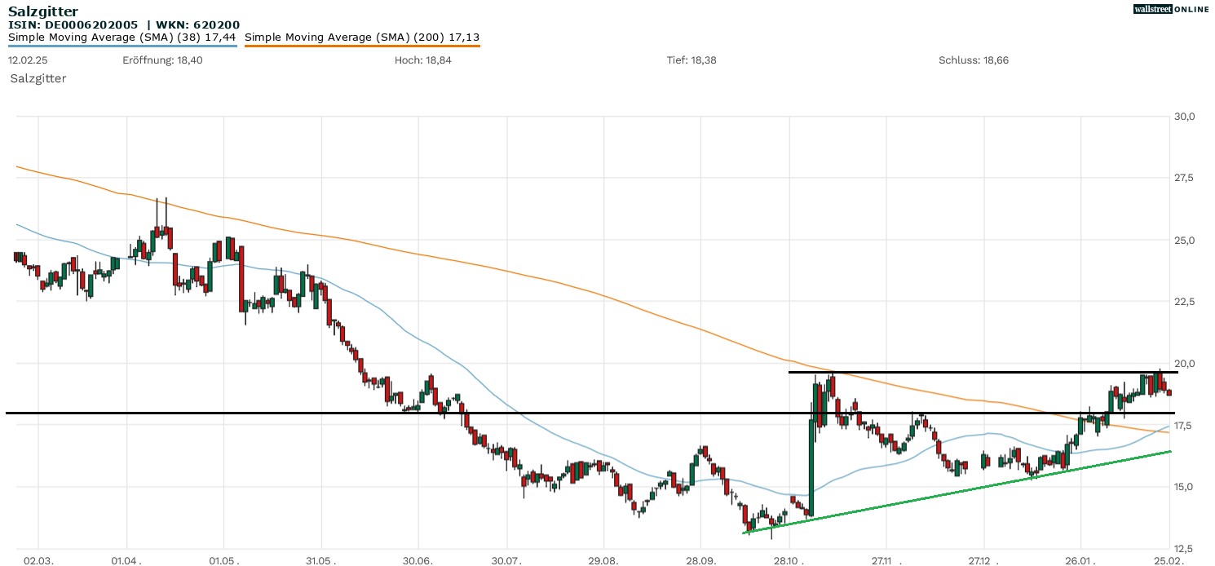The image size is (1215, 566).
Task: Click the SMA (200) legend label
Action: [362, 37]
